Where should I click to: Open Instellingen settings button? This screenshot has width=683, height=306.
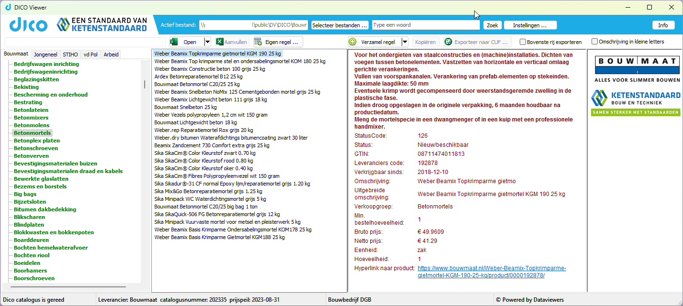[x=530, y=25]
